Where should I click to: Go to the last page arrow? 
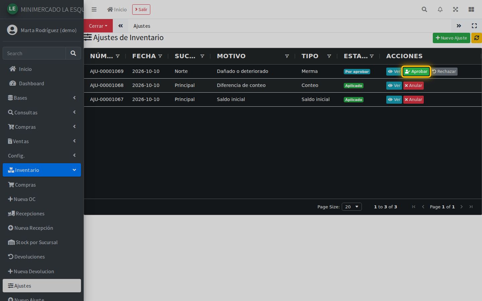pos(471,207)
